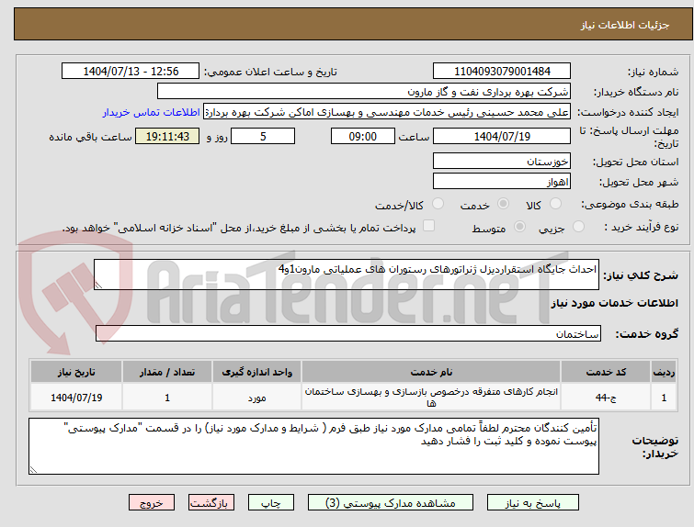Click the کد خدمت column header
694x527 pixels.
click(x=606, y=372)
